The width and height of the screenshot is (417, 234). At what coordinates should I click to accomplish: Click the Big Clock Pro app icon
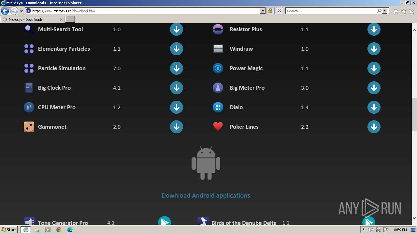pyautogui.click(x=29, y=88)
